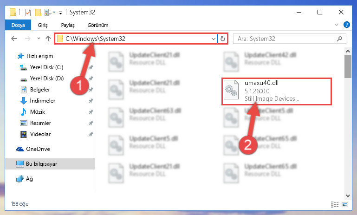The height and width of the screenshot is (215, 357).
Task: Open OneDrive in the sidebar
Action: point(38,149)
